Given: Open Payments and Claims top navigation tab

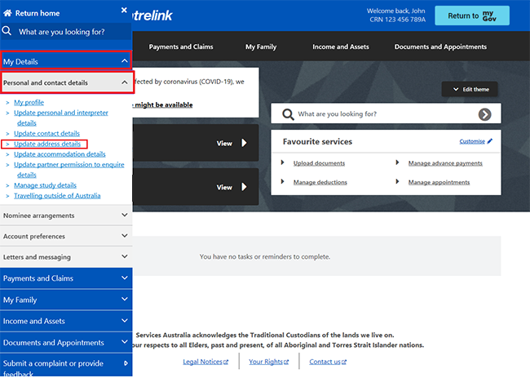Looking at the screenshot, I should point(181,47).
